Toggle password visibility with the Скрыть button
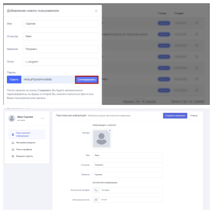213x213 pixels. click(14, 79)
